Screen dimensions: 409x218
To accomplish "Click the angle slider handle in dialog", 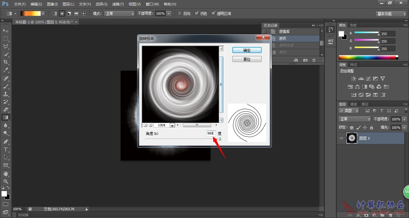I will tap(220, 139).
